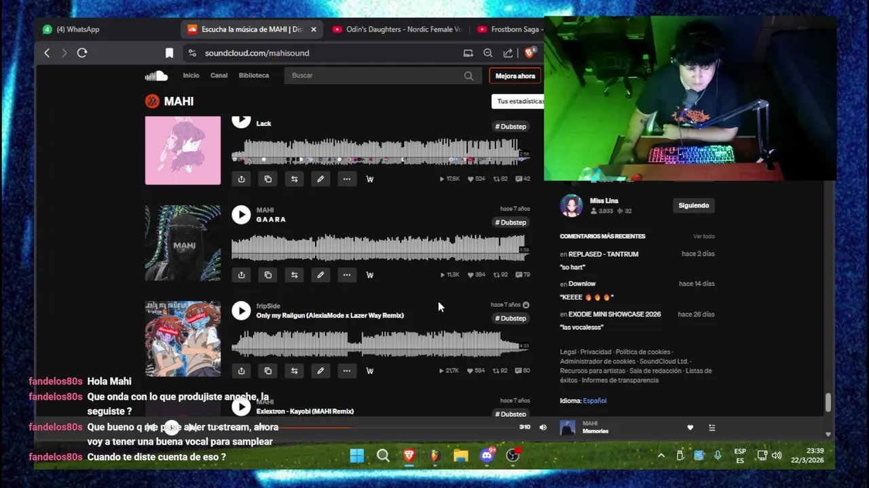
Task: Share the Only my Railgun track
Action: tap(241, 371)
